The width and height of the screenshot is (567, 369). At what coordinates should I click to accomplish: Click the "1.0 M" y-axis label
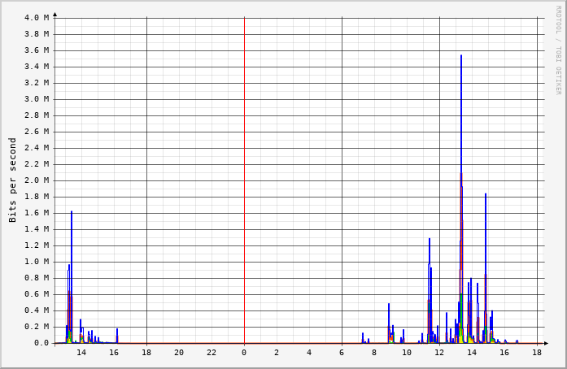[37, 262]
